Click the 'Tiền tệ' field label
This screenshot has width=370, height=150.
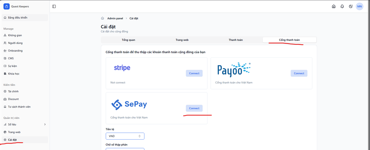pyautogui.click(x=110, y=129)
